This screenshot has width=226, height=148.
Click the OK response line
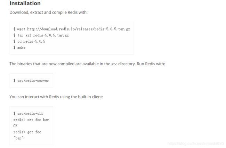[x=15, y=126]
